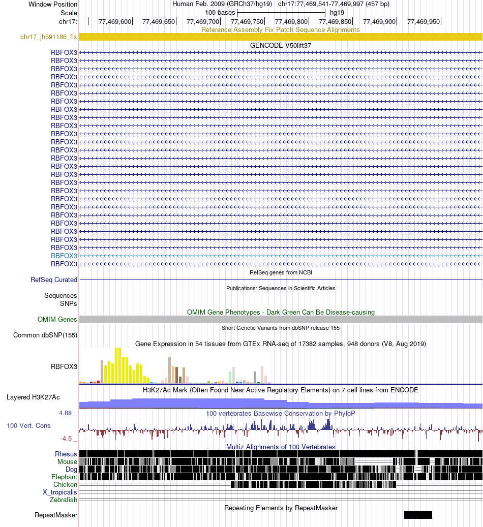
Task: Click the PhyloP conservation wiggle plot
Action: [281, 429]
